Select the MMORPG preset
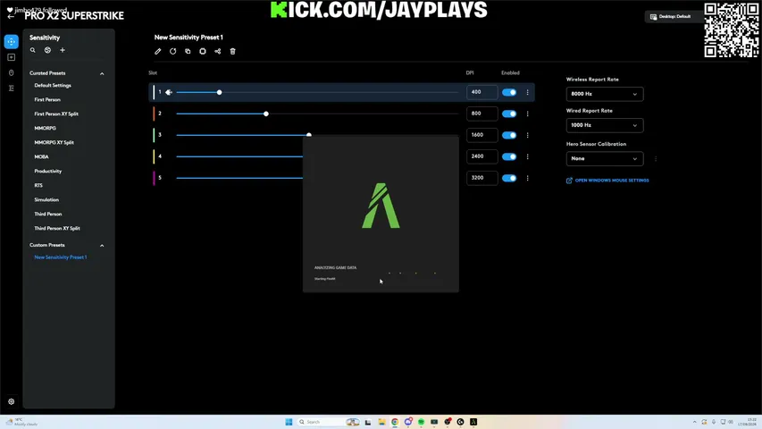Image resolution: width=762 pixels, height=429 pixels. [x=46, y=129]
